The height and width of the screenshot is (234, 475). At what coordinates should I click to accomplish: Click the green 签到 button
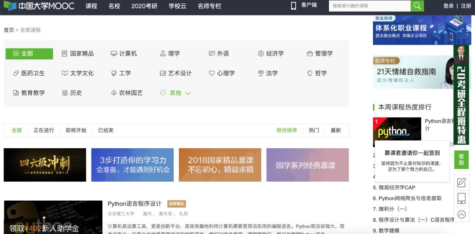point(461,160)
